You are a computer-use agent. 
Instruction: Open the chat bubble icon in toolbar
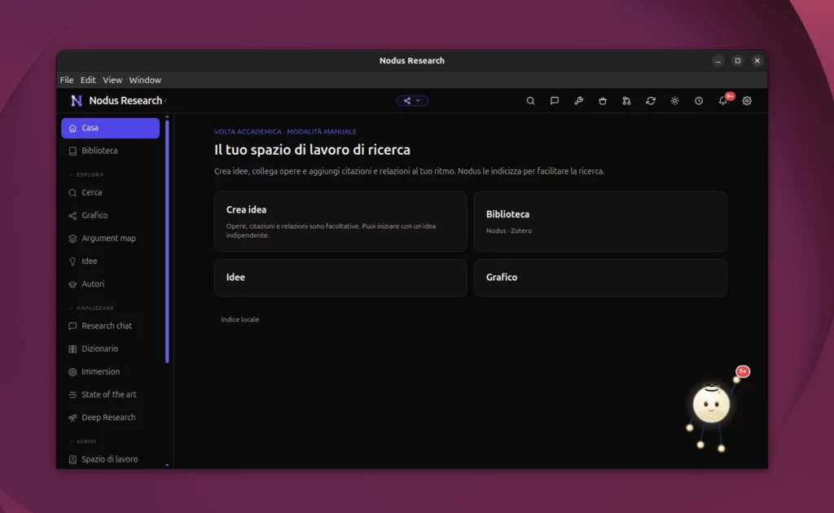tap(554, 100)
